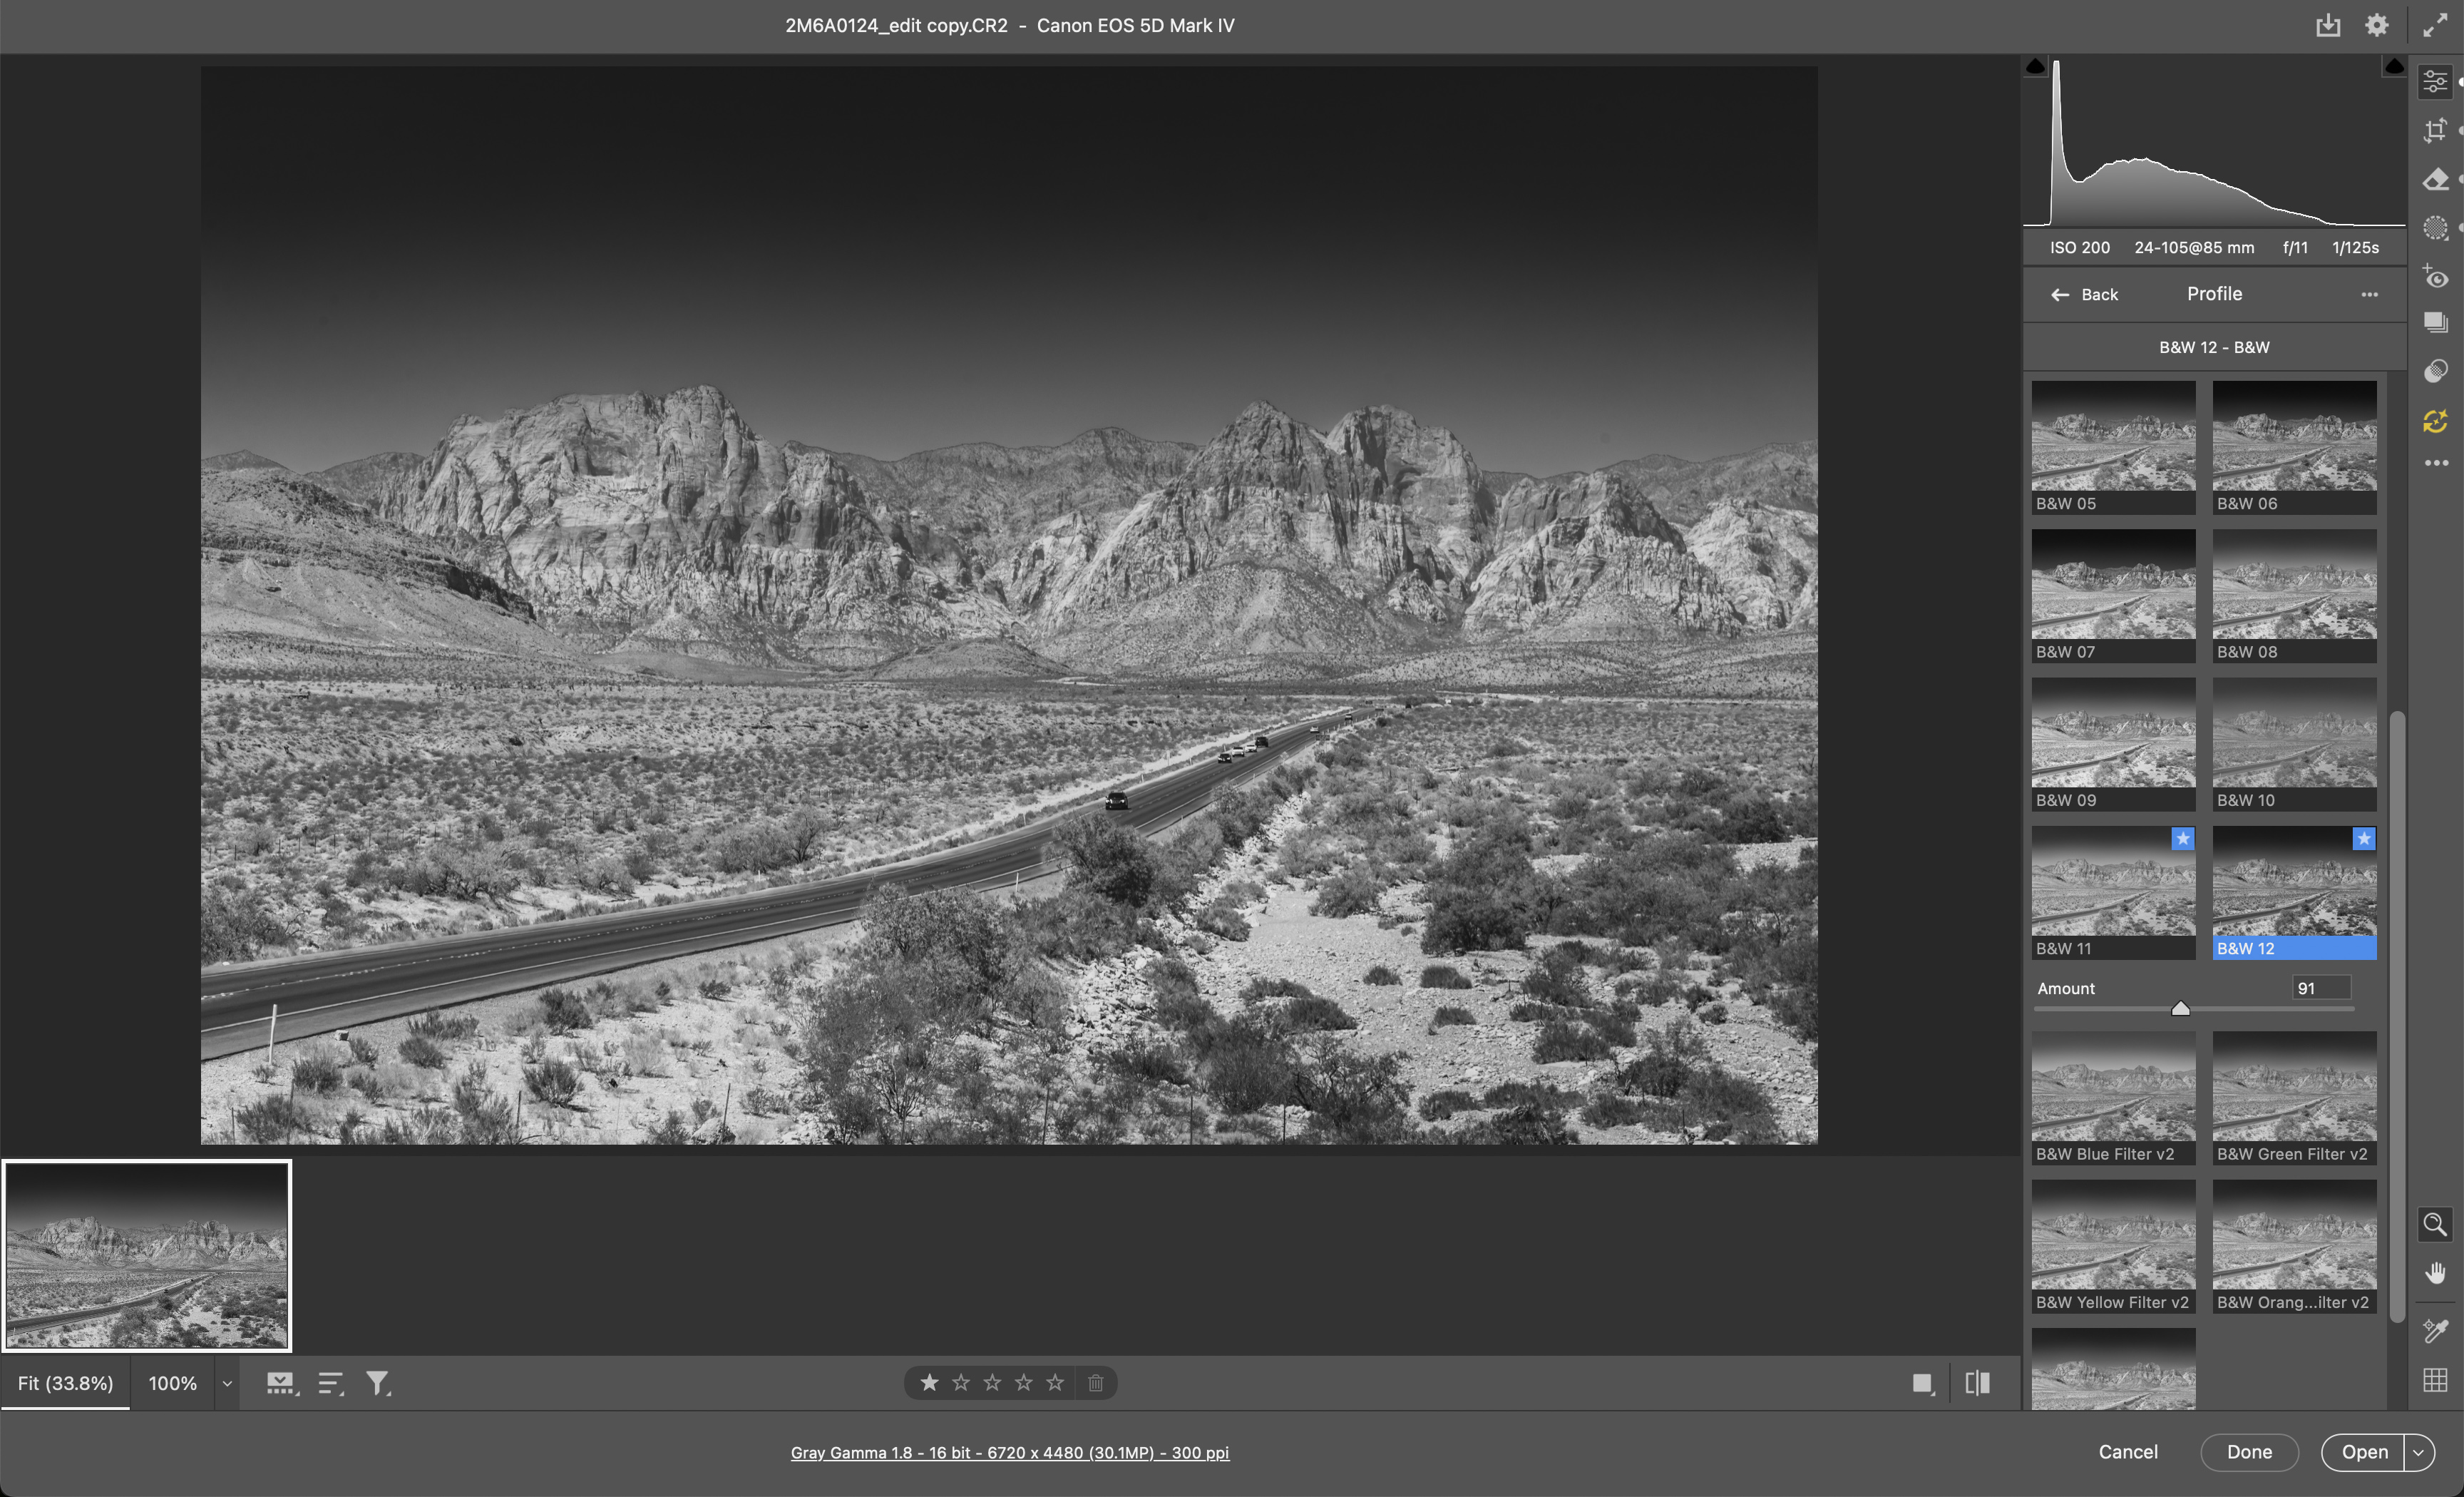The width and height of the screenshot is (2464, 1497).
Task: Open the Profile panel three-dots menu
Action: point(2369,295)
